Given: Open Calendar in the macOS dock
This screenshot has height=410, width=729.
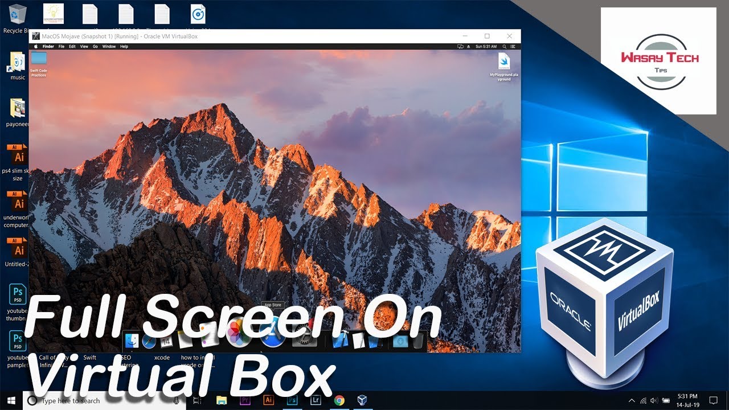Looking at the screenshot, I should pos(166,341).
